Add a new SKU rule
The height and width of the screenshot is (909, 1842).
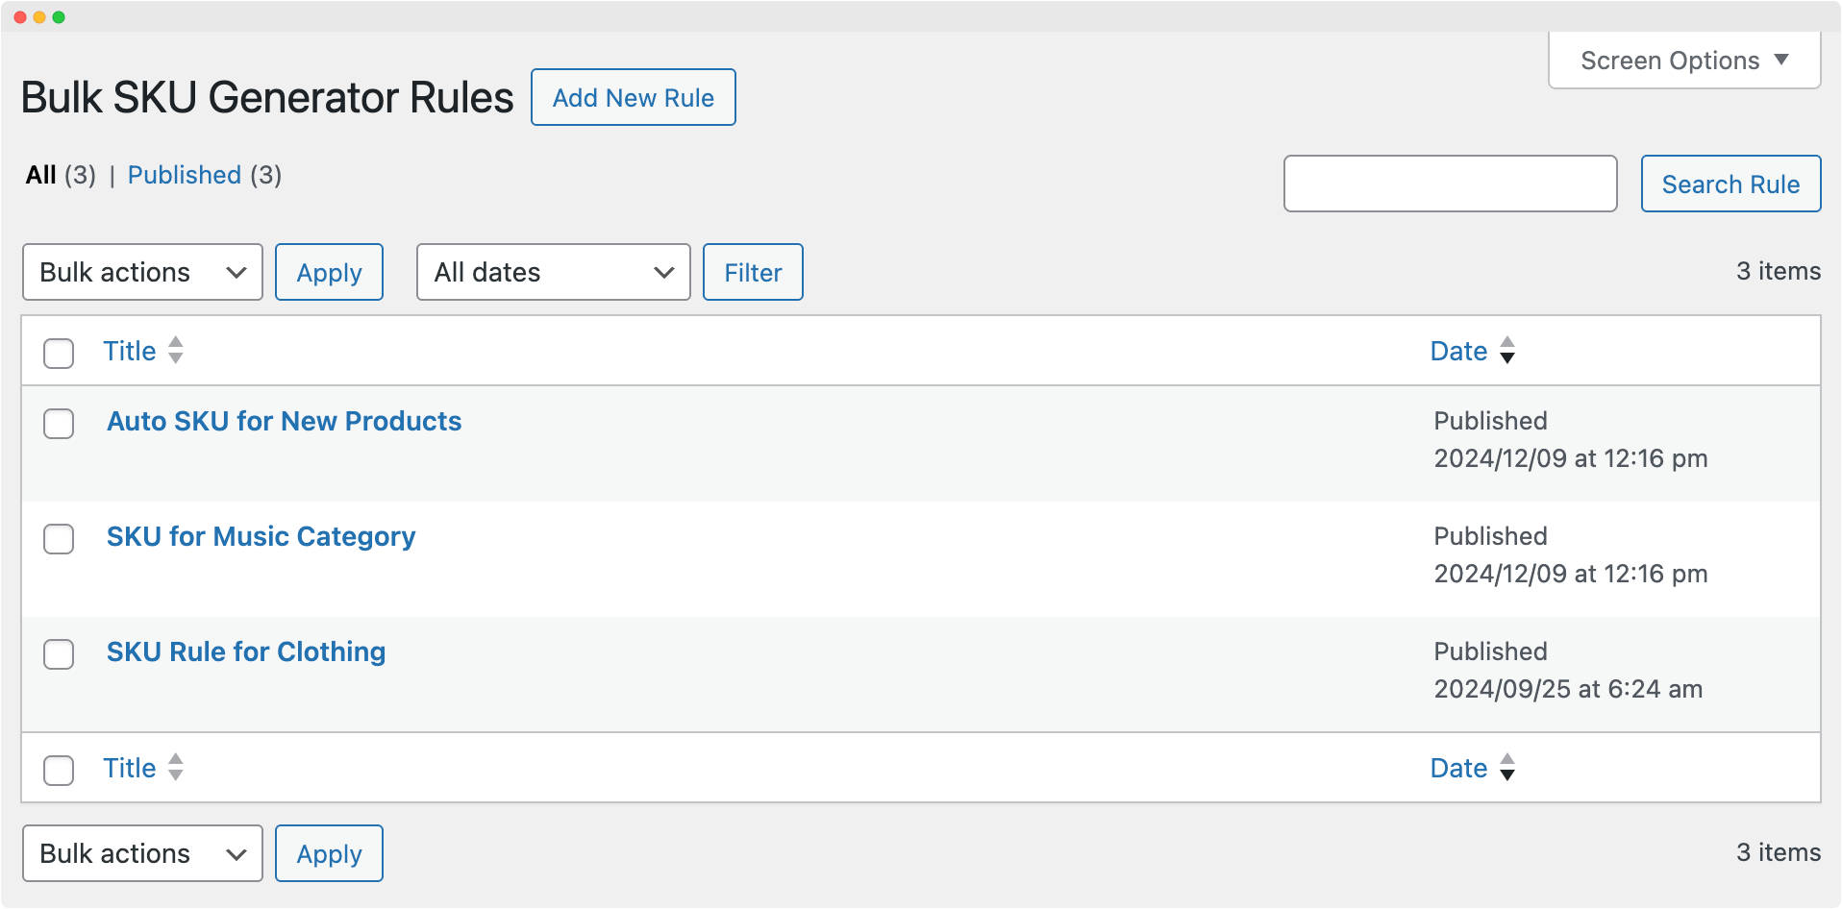point(633,97)
